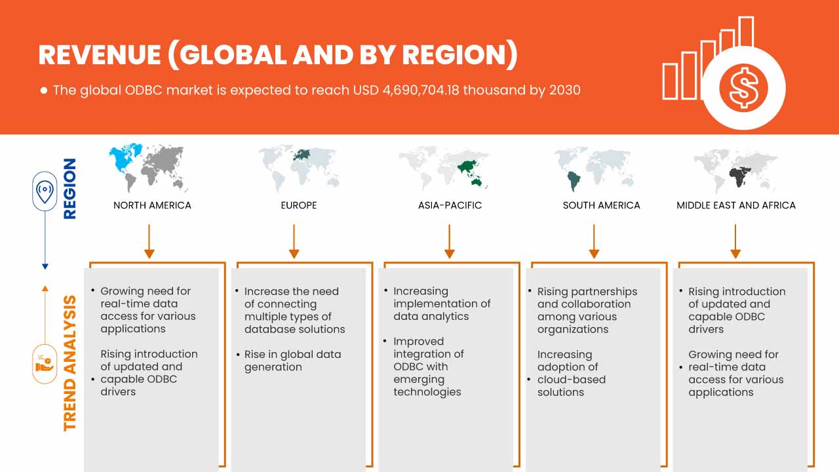Click arrow under Middle East and Africa
Image resolution: width=839 pixels, height=472 pixels.
(735, 241)
